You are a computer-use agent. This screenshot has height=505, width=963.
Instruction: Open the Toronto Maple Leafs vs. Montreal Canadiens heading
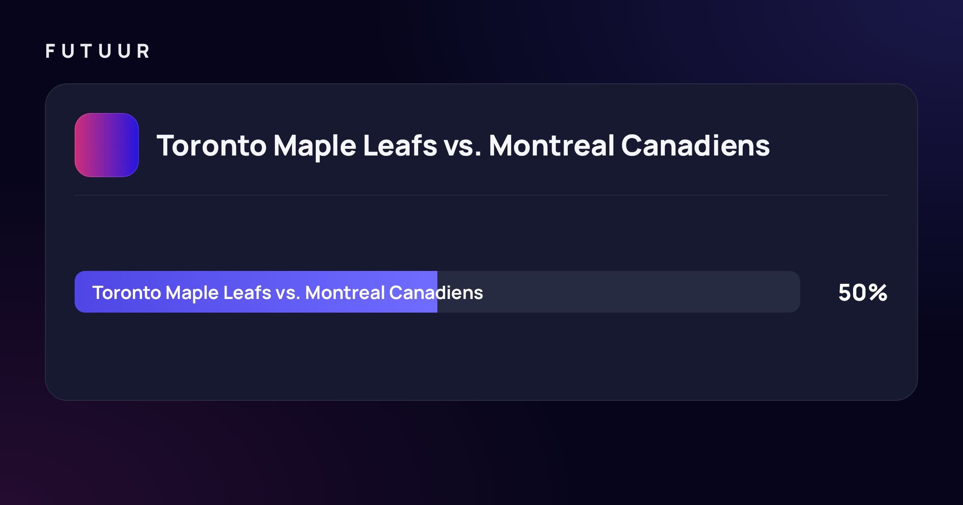click(x=463, y=145)
